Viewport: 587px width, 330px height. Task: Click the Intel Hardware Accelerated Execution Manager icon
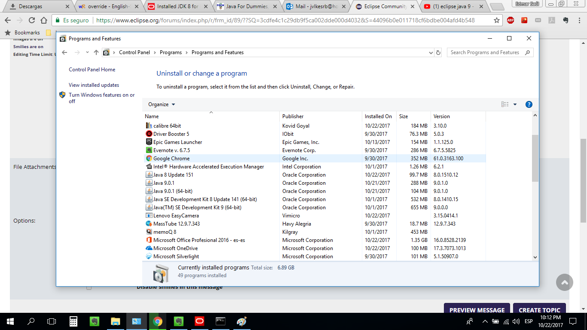[x=149, y=167]
